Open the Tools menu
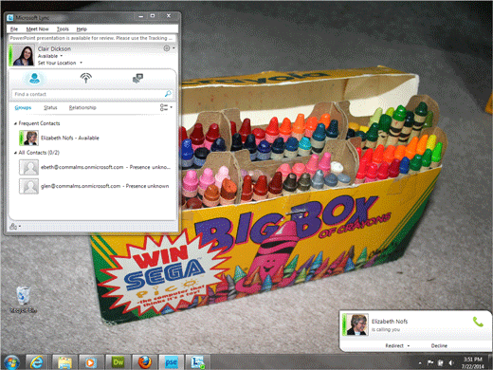The width and height of the screenshot is (493, 370). (x=63, y=29)
